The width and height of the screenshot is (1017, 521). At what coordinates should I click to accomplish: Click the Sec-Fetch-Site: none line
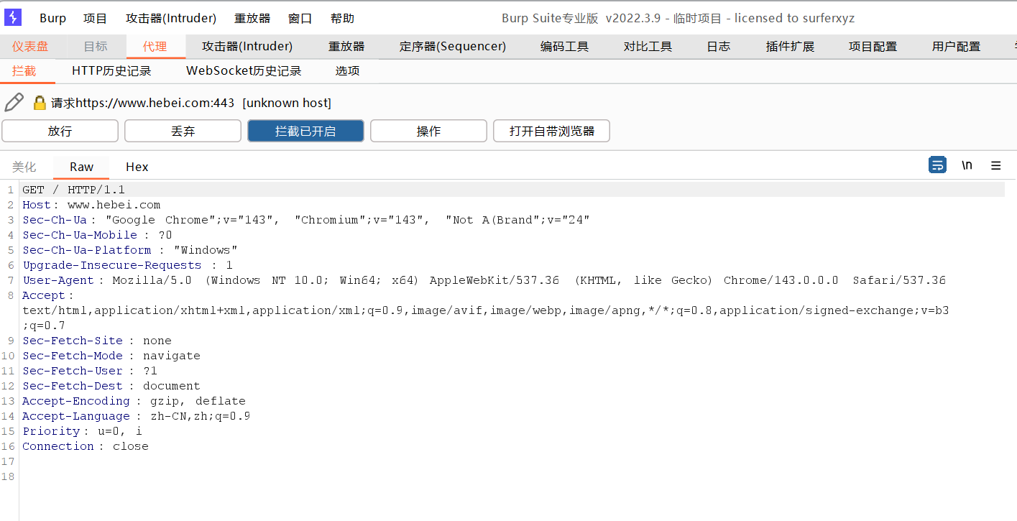[97, 341]
